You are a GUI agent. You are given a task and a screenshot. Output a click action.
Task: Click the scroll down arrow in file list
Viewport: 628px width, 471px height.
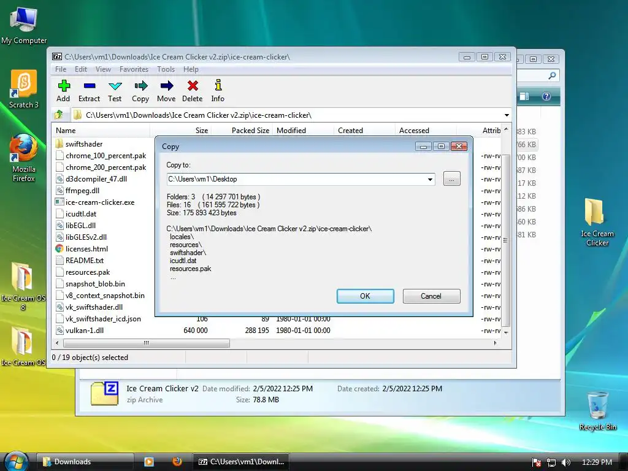pos(506,332)
